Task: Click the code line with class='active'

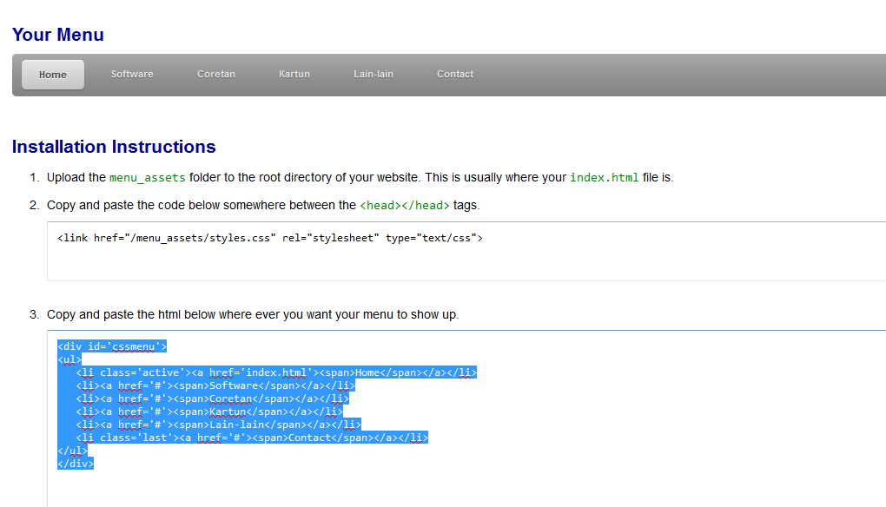Action: coord(276,372)
